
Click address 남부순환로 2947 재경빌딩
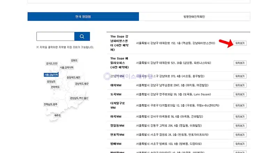[x=172, y=85]
